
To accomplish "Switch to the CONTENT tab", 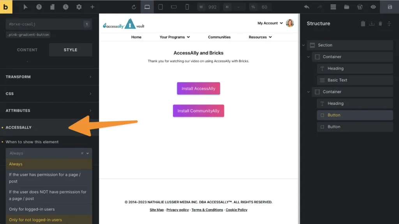I will (x=27, y=50).
